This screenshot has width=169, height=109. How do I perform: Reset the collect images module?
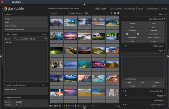coord(43,34)
